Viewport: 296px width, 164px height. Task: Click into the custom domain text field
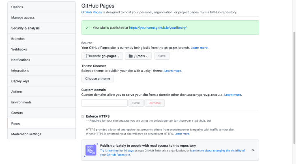pyautogui.click(x=105, y=103)
